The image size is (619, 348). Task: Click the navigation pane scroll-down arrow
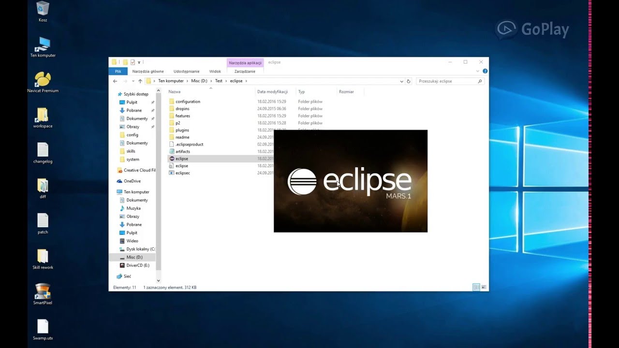[158, 280]
